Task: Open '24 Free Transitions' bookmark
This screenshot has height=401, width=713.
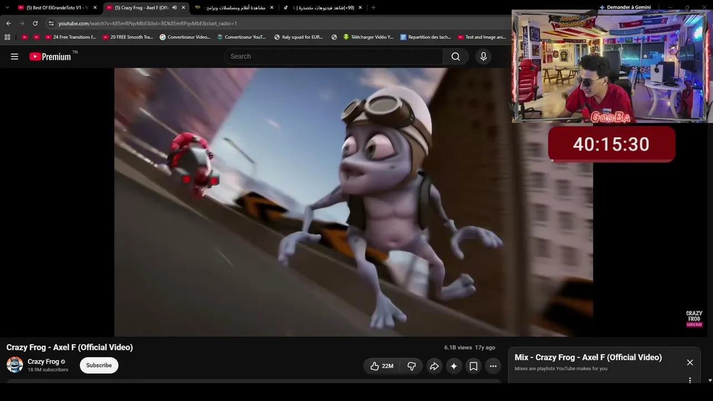Action: (x=71, y=37)
